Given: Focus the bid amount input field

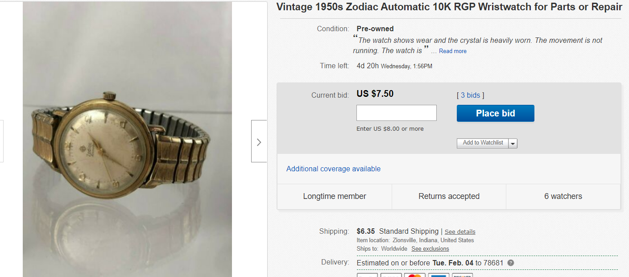Looking at the screenshot, I should (397, 113).
